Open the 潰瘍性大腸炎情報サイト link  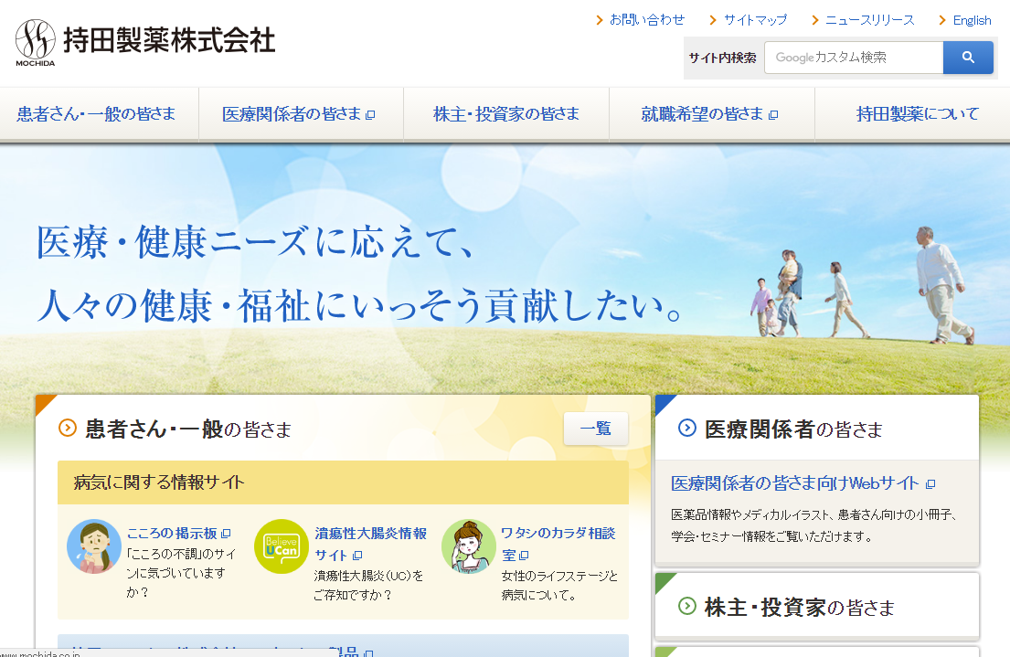(370, 544)
